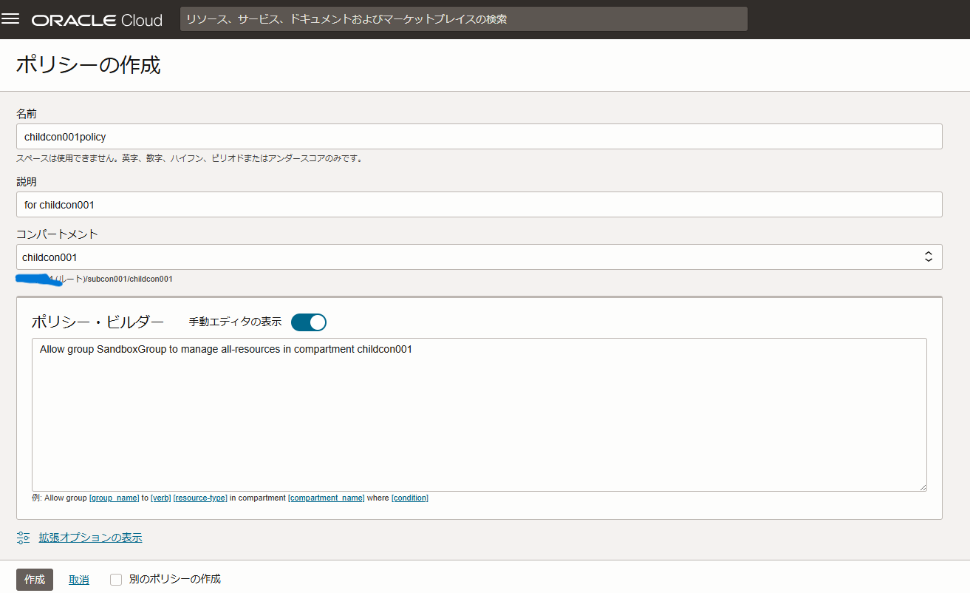The height and width of the screenshot is (593, 970).
Task: Open the compartment_name example link
Action: point(327,498)
